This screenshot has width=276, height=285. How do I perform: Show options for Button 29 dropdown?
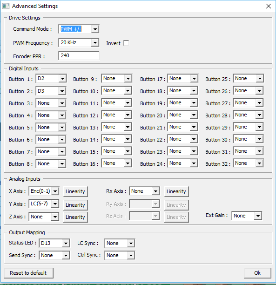click(249, 127)
